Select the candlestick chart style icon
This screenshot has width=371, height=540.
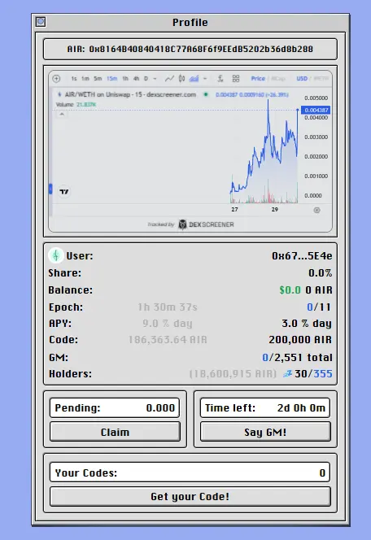(181, 79)
